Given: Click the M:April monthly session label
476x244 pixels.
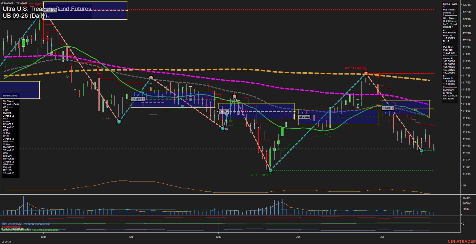Looking at the screenshot, I should [x=138, y=99].
